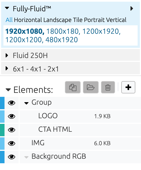This screenshot has height=170, width=141.
Task: Toggle eye icon for CTA HTML
Action: [x=12, y=130]
